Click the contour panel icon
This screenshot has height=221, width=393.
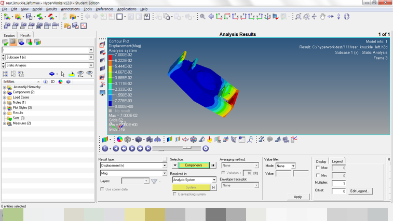pos(169,140)
